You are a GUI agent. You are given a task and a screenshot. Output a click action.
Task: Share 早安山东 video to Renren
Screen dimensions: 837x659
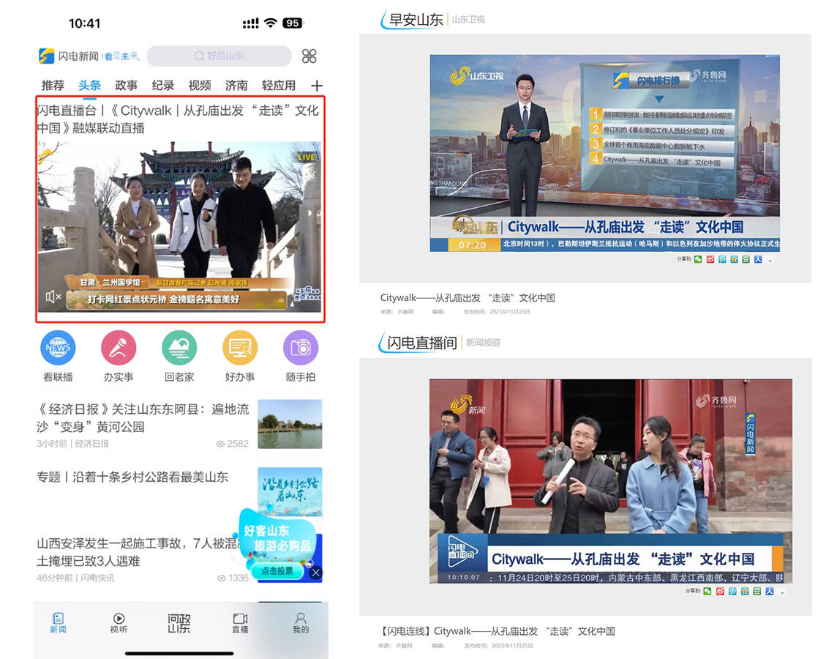(758, 259)
